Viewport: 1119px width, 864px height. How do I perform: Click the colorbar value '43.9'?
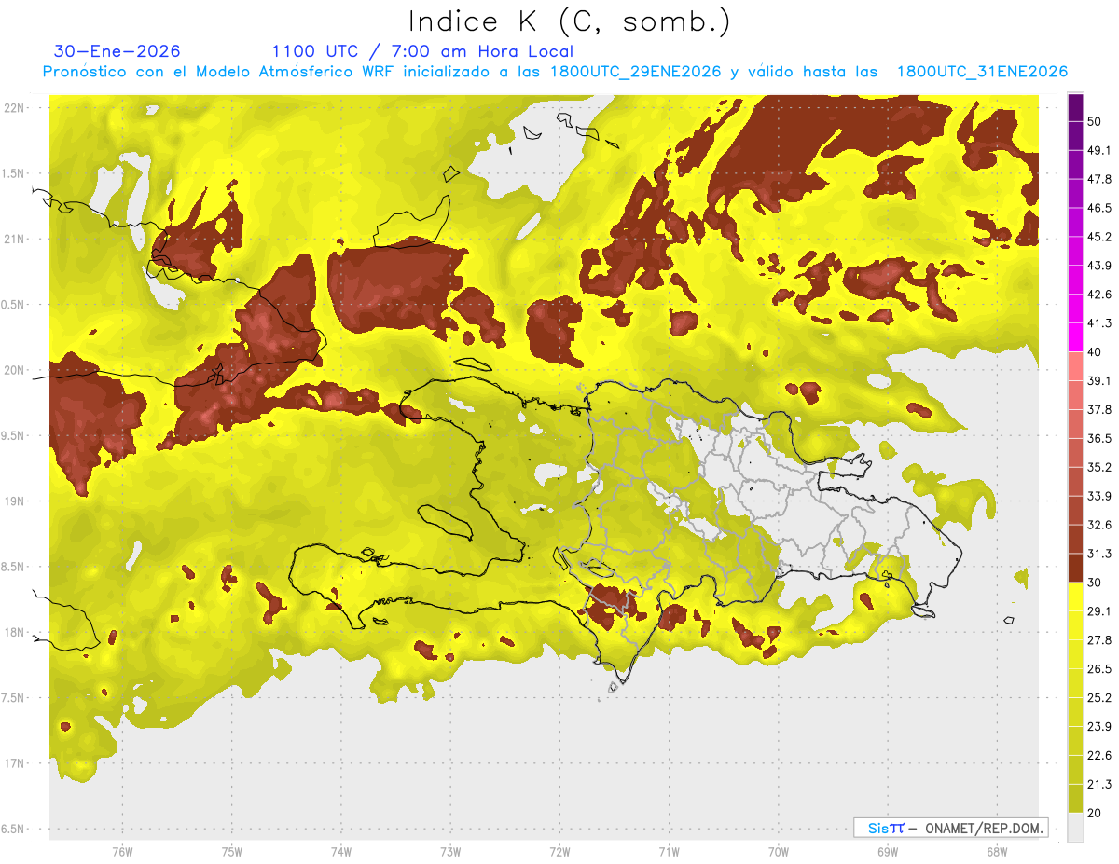[1098, 266]
